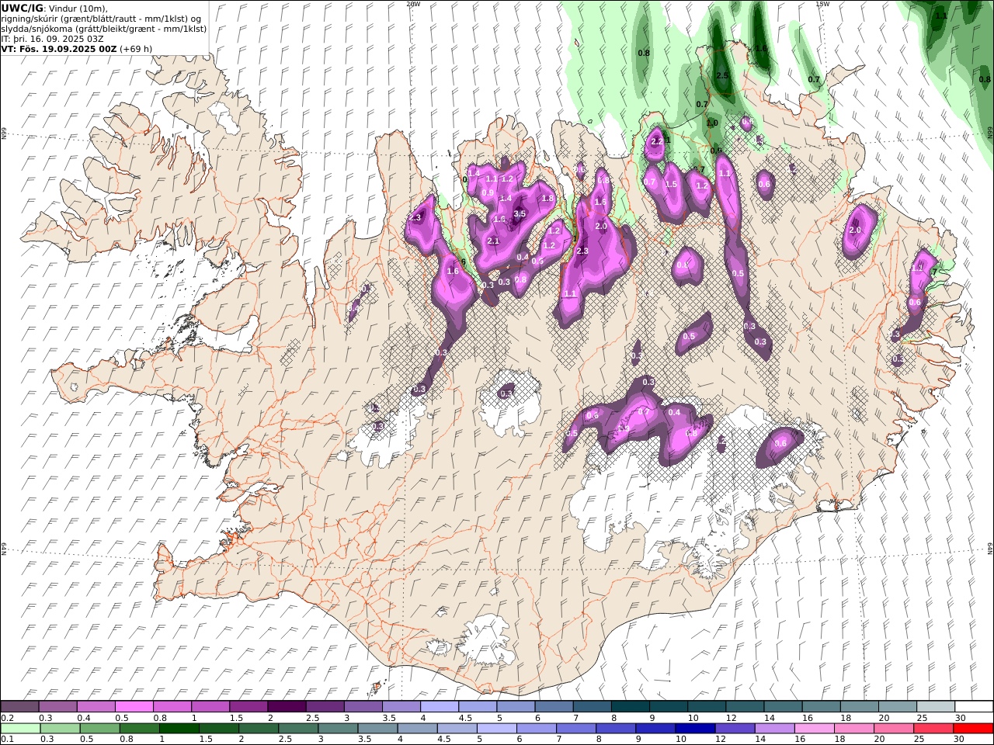Pick the bottom-row green swatch for 0.5–0.8
994x745 pixels.
click(x=99, y=729)
